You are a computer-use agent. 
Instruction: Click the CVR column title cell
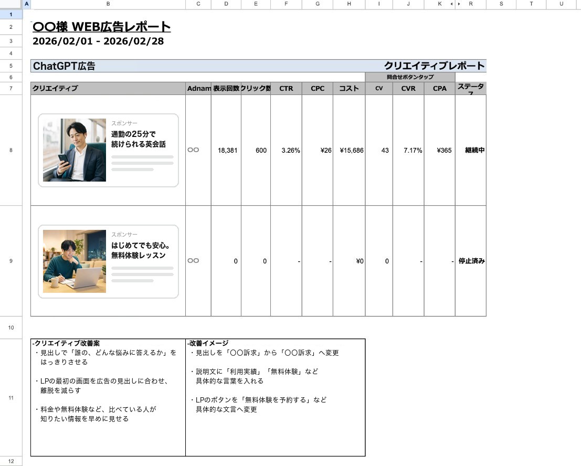pos(408,88)
